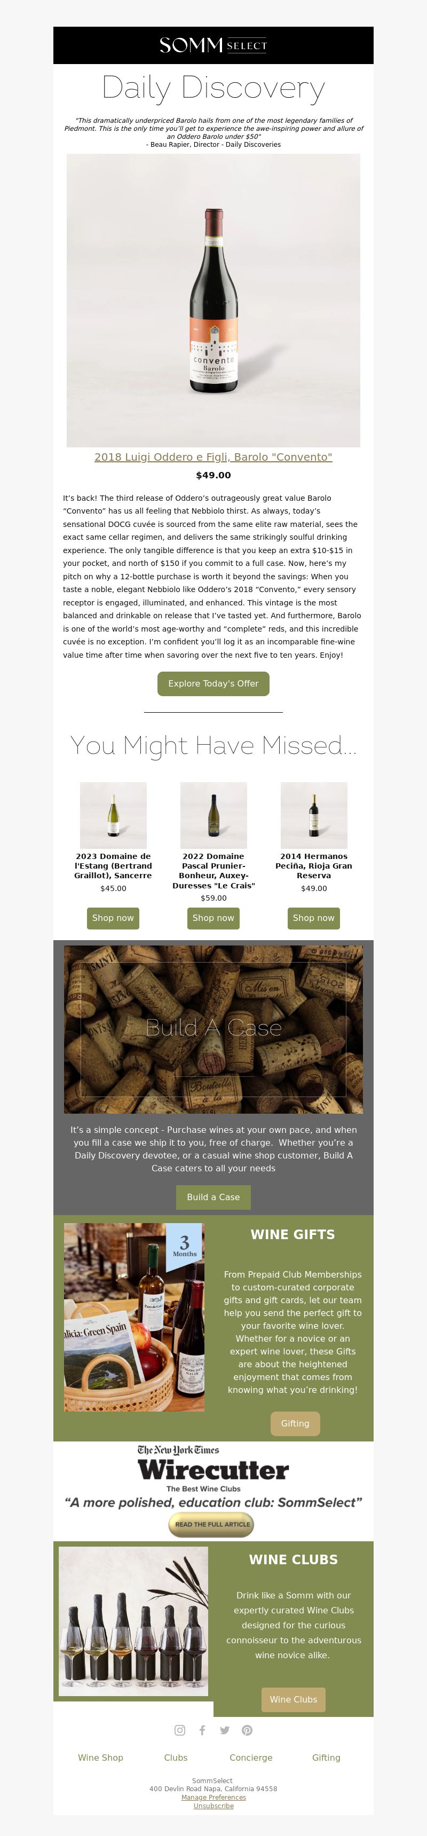Viewport: 427px width, 1836px height.
Task: Shop now for the Rioja Gran Reserva
Action: click(x=314, y=917)
